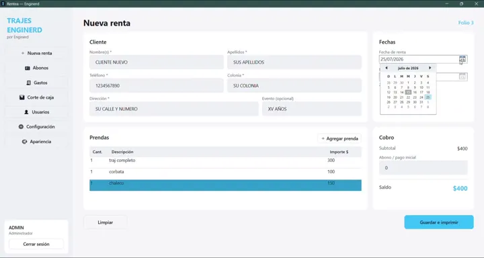Click the Limpiar button
The width and height of the screenshot is (484, 258).
point(106,222)
